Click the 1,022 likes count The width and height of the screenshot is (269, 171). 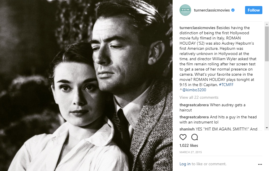[x=189, y=145]
